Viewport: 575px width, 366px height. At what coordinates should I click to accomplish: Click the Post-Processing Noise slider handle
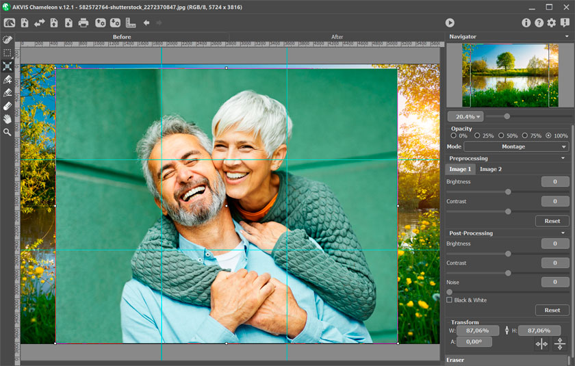coord(449,291)
